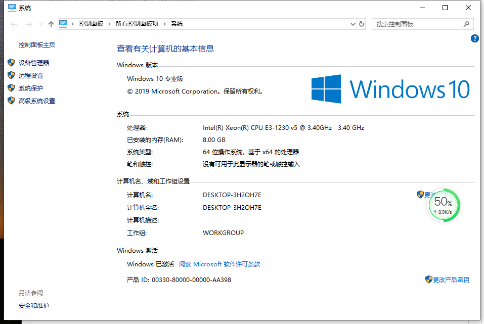Expand the chevron before 控制面板 breadcrumb
Screen dimensions: 484x324
coord(72,24)
